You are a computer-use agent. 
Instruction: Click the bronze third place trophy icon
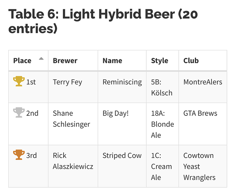pos(19,155)
